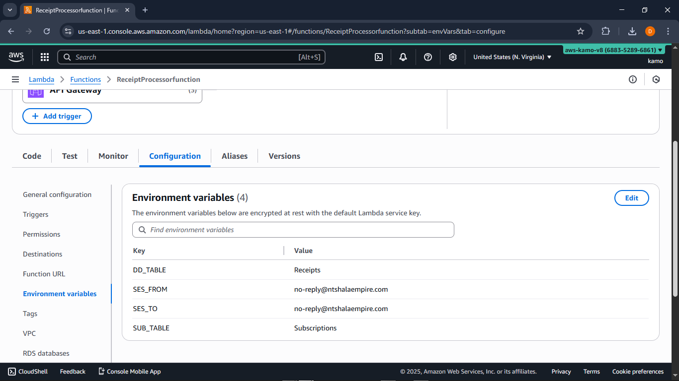Image resolution: width=679 pixels, height=381 pixels.
Task: Click Add trigger
Action: click(x=57, y=116)
